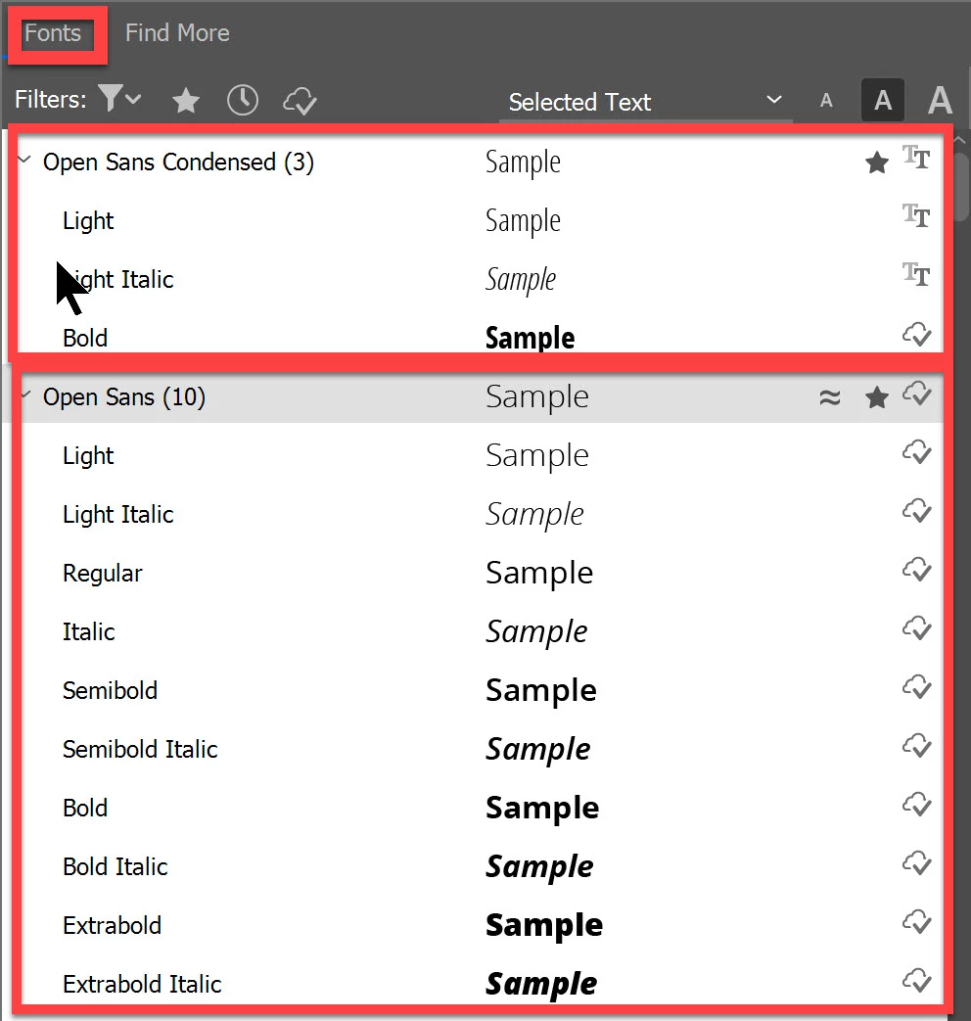Open the classification filter funnel dropdown

pyautogui.click(x=119, y=99)
